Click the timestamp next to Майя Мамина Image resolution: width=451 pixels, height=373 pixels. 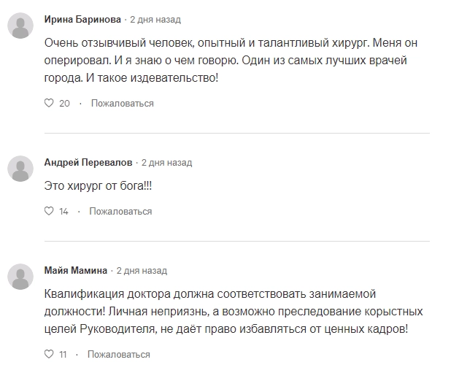[142, 270]
